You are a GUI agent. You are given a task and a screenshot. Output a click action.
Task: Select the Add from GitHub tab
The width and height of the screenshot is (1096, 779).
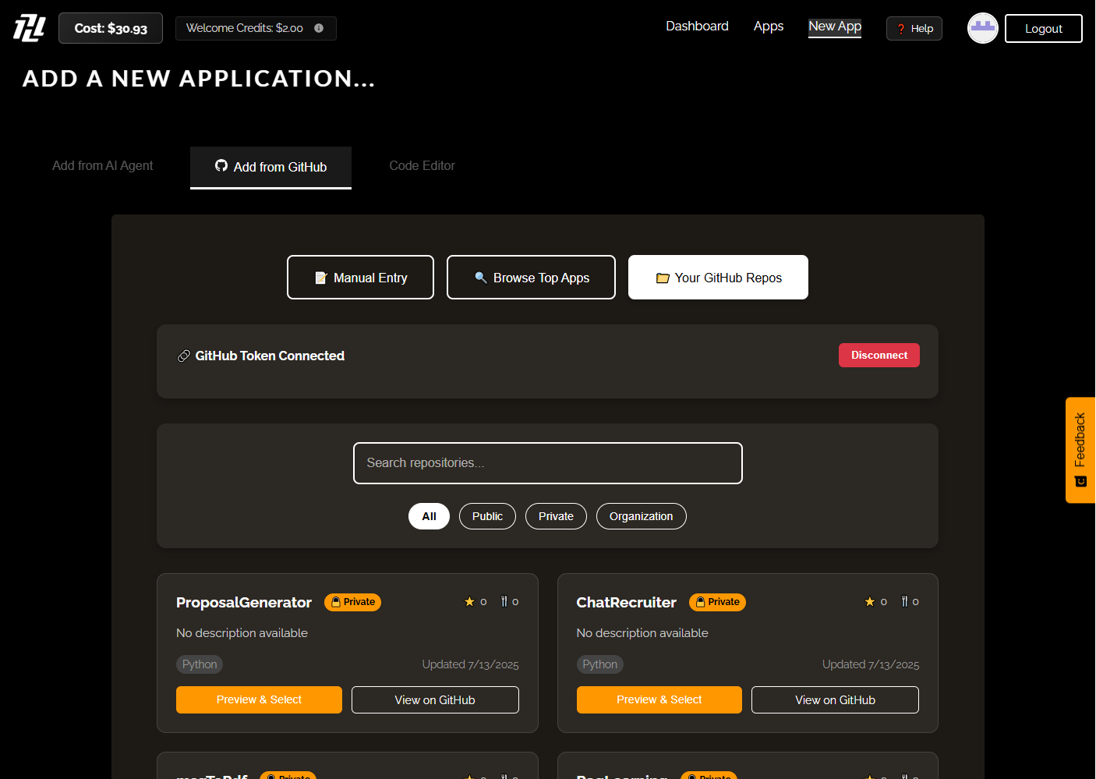pyautogui.click(x=270, y=167)
